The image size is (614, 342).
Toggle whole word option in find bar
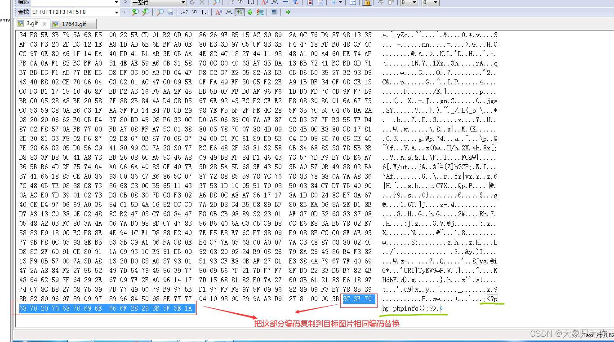[x=229, y=12]
